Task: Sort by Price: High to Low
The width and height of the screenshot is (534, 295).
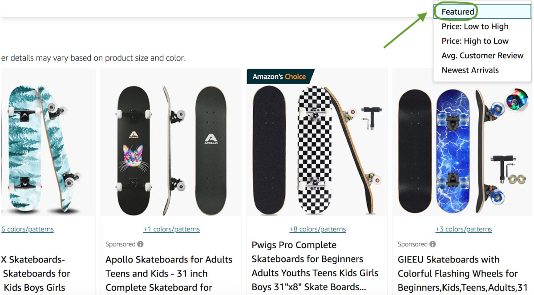Action: (475, 41)
